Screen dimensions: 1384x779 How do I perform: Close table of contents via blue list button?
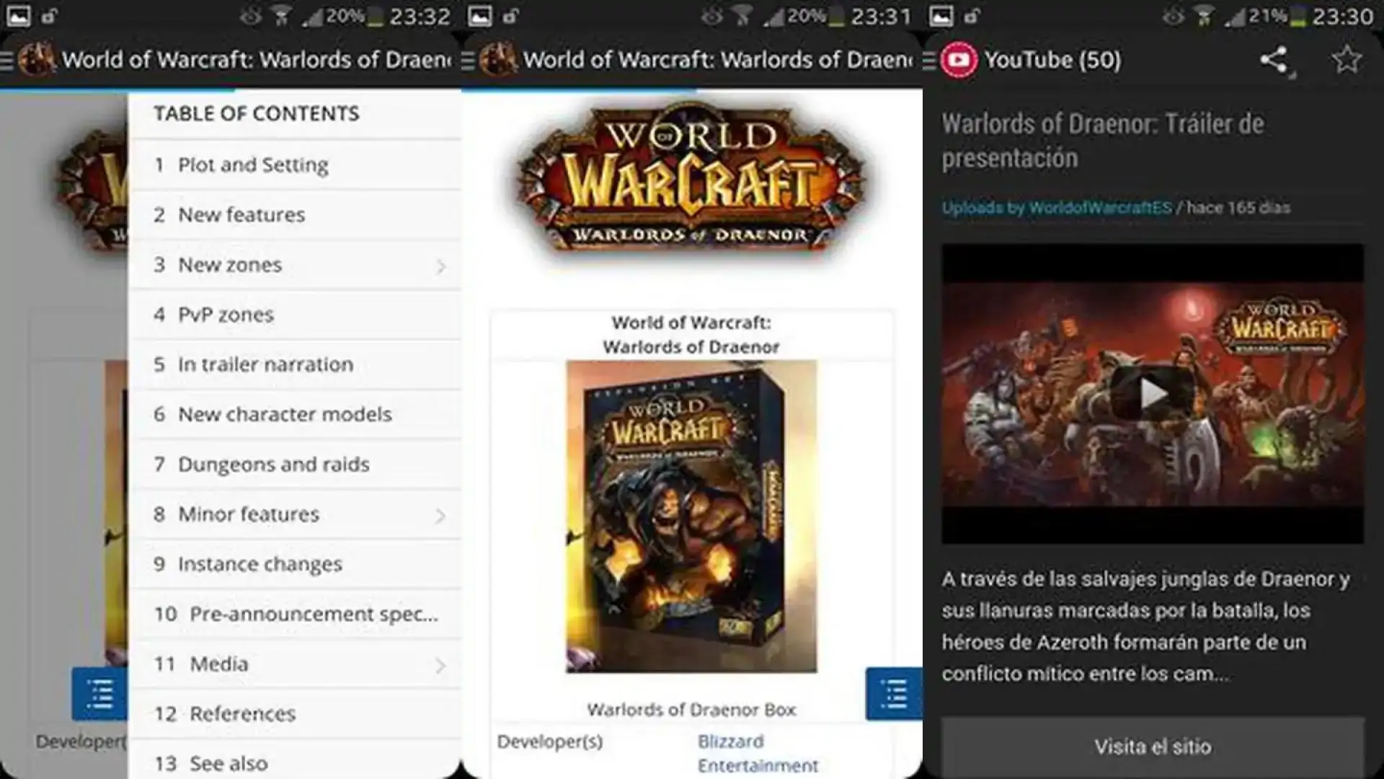coord(99,694)
